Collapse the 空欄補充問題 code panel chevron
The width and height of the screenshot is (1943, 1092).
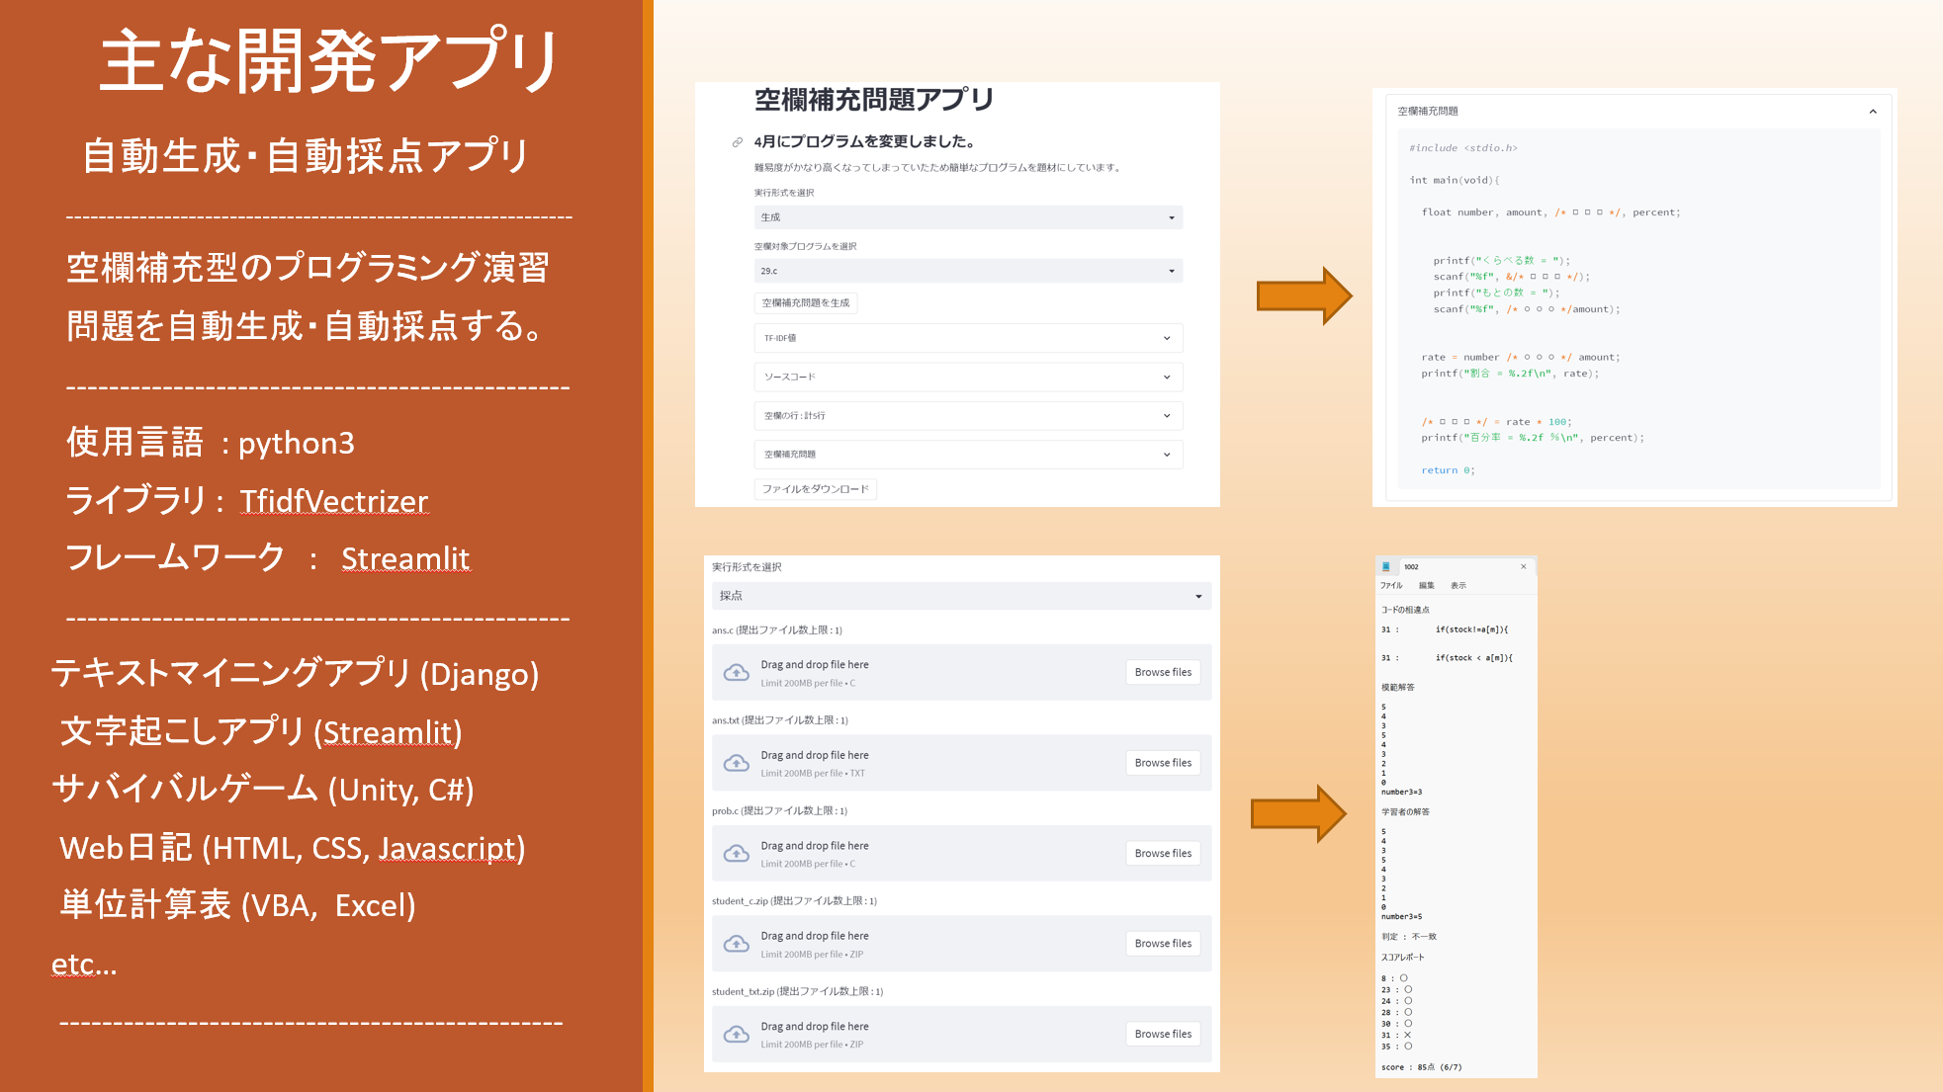point(1873,112)
